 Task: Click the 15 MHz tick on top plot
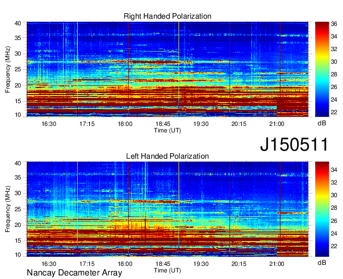[18, 101]
